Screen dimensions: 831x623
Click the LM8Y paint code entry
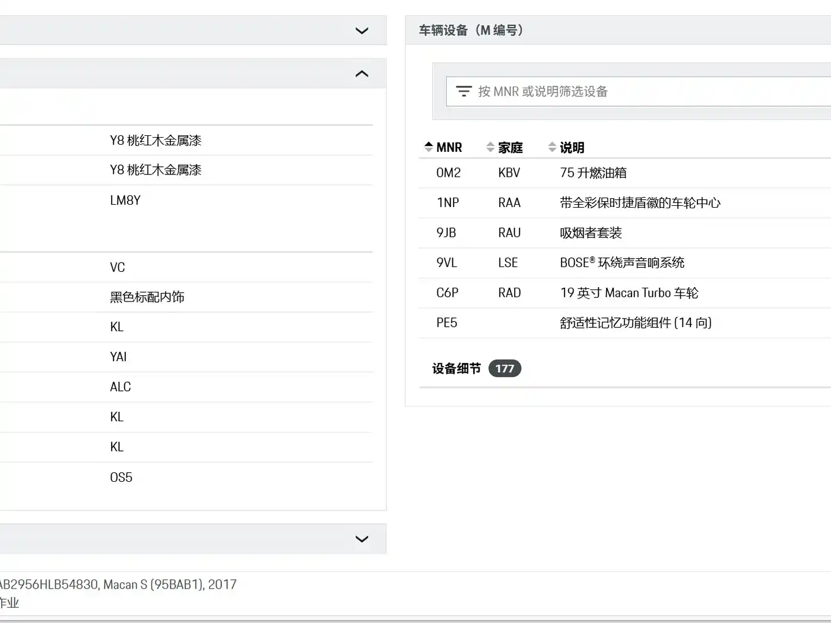125,201
